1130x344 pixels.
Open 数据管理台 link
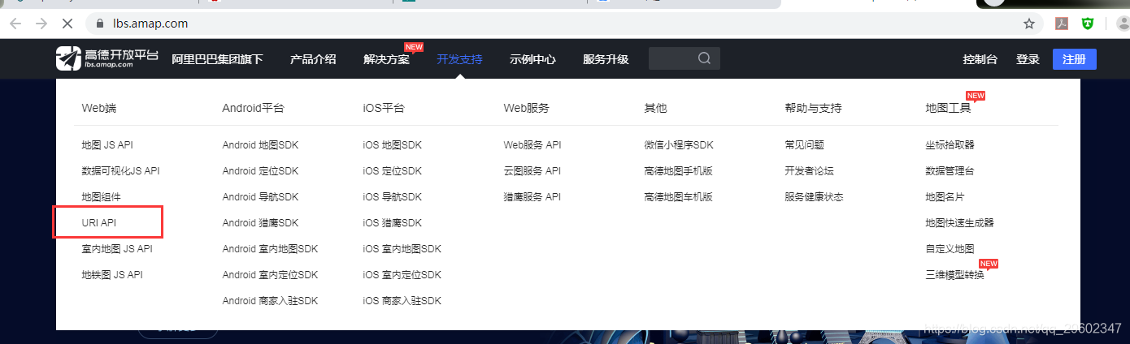coord(950,171)
